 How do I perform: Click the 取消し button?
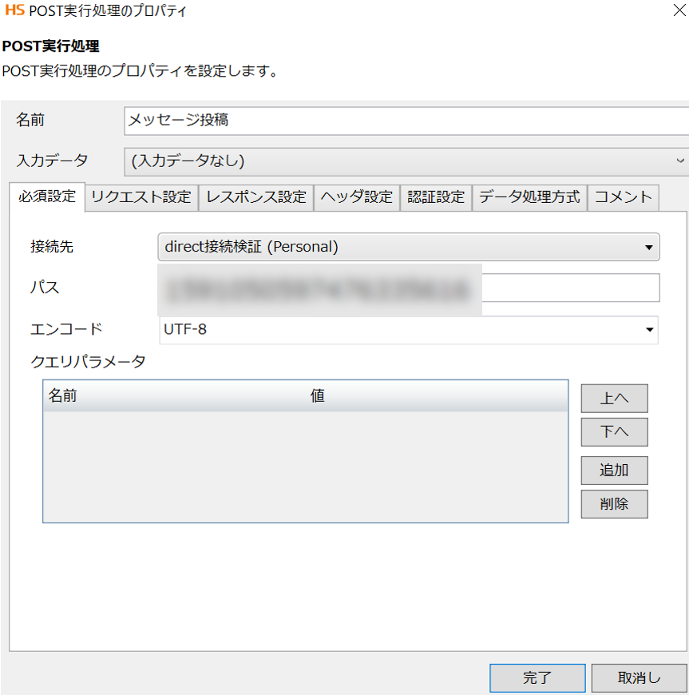click(640, 677)
